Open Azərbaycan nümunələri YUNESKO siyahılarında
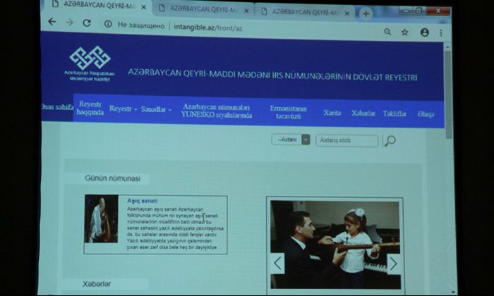Image resolution: width=494 pixels, height=296 pixels. coord(217,111)
